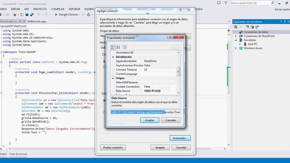Image resolution: width=290 pixels, height=163 pixels.
Task: Switch to Categorized view in Propiedades avanzadas
Action: click(113, 47)
